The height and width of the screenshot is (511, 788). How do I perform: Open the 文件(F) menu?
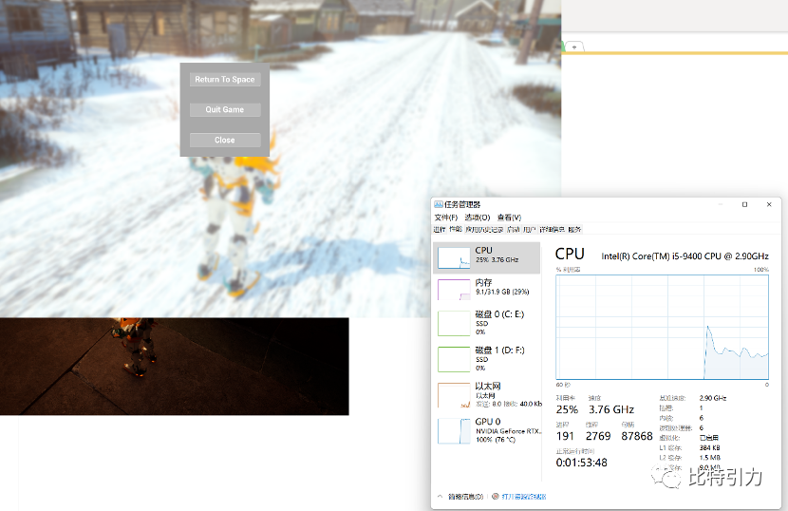click(445, 218)
